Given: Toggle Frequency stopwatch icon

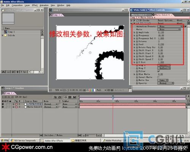Looking at the screenshot, I should pyautogui.click(x=137, y=35).
